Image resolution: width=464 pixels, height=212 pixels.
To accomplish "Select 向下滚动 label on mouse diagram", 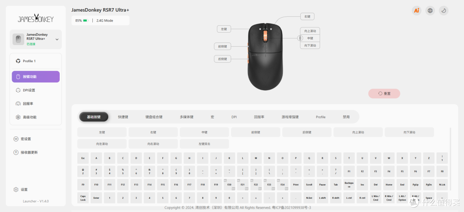I will tap(310, 45).
